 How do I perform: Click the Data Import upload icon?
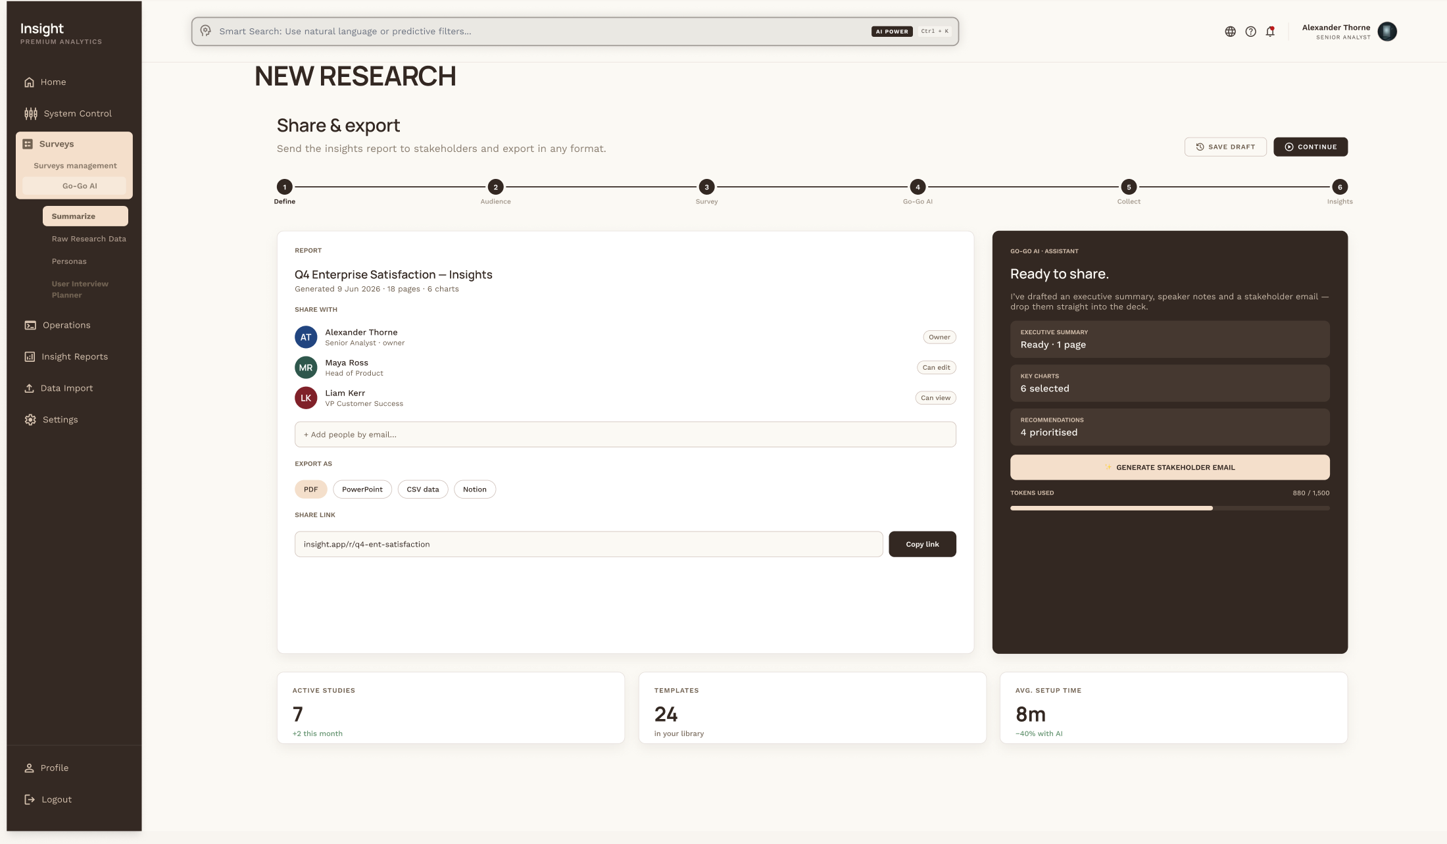(x=29, y=388)
